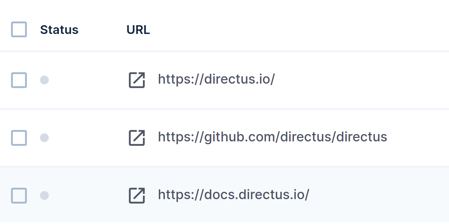Screen dimensions: 449x224
Task: Click status indicator for the github row
Action: (x=44, y=138)
